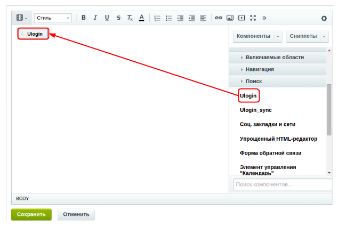
Task: Click the insert link icon
Action: pos(218,18)
